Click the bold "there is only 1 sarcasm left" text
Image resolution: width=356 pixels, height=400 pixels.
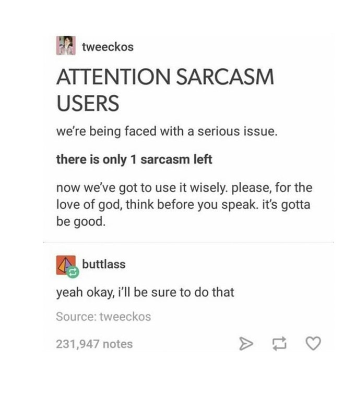134,159
